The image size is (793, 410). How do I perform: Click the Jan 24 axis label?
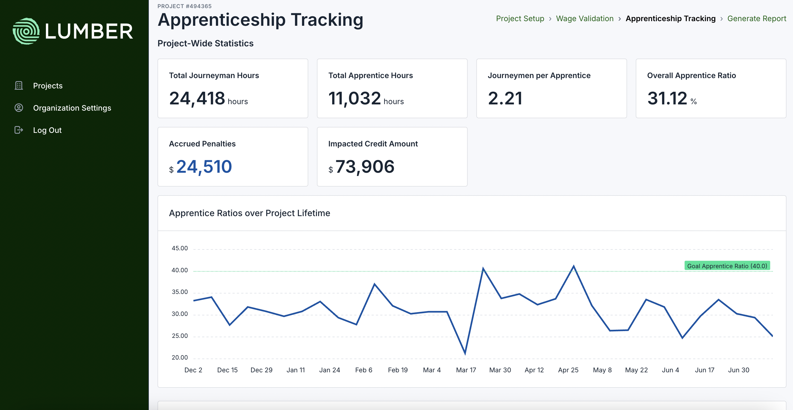pos(329,370)
